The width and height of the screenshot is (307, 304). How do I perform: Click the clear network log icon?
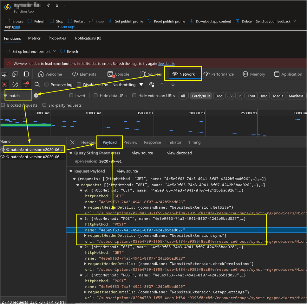click(x=15, y=85)
